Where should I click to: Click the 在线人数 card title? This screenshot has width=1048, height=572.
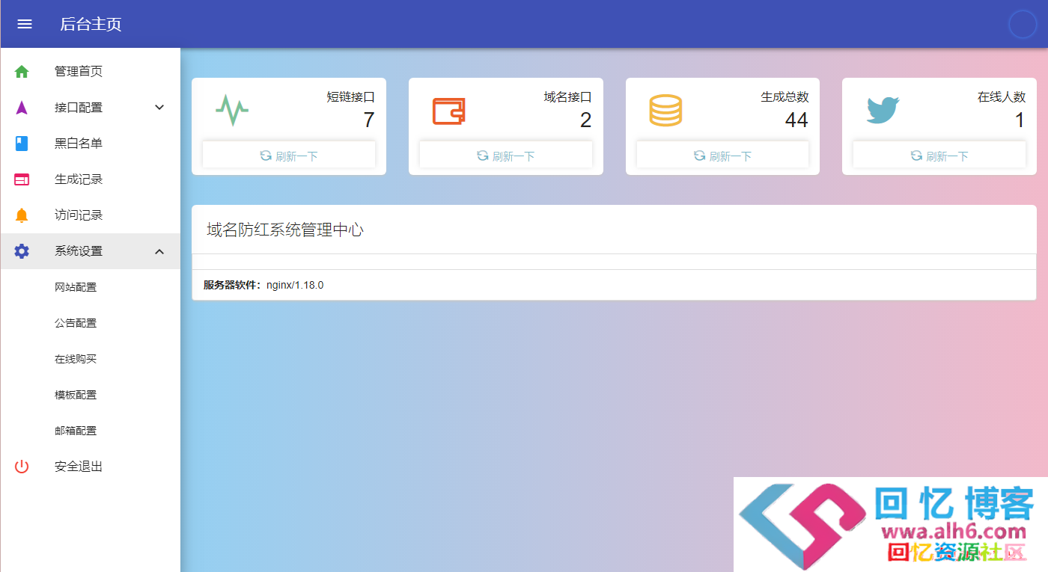click(x=1002, y=97)
